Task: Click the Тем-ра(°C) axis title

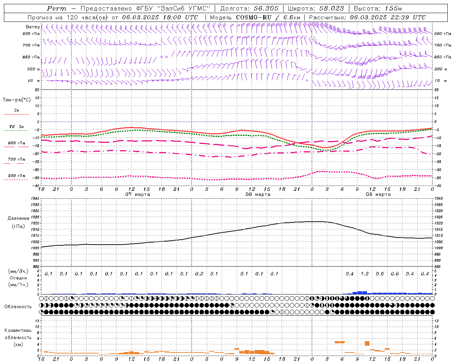Action: click(x=17, y=100)
